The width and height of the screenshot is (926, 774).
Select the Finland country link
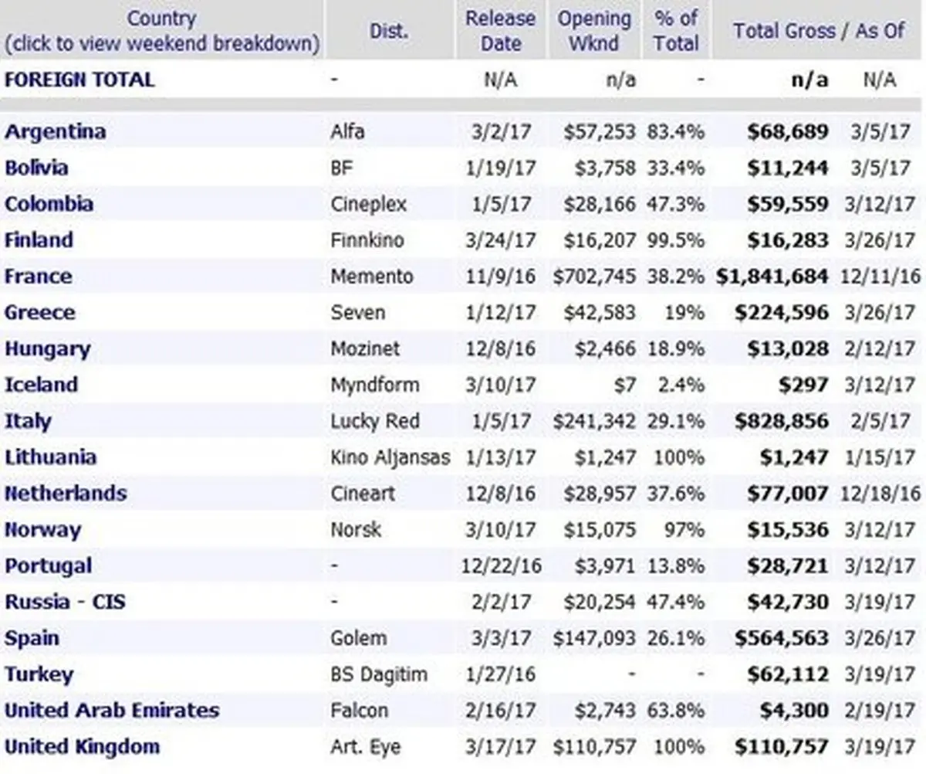tap(39, 240)
